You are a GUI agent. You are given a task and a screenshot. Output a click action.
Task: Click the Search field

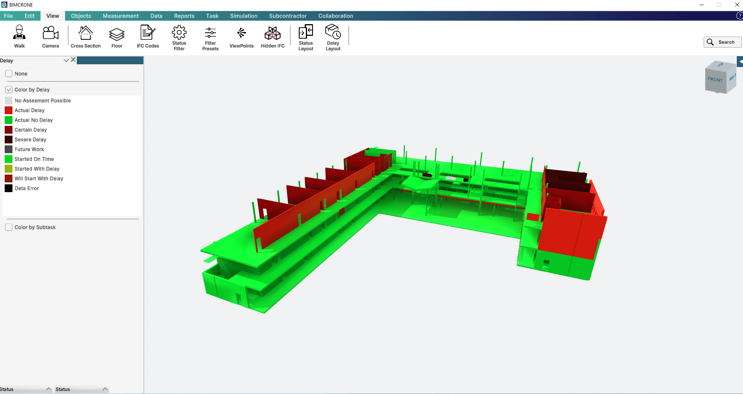pyautogui.click(x=722, y=42)
